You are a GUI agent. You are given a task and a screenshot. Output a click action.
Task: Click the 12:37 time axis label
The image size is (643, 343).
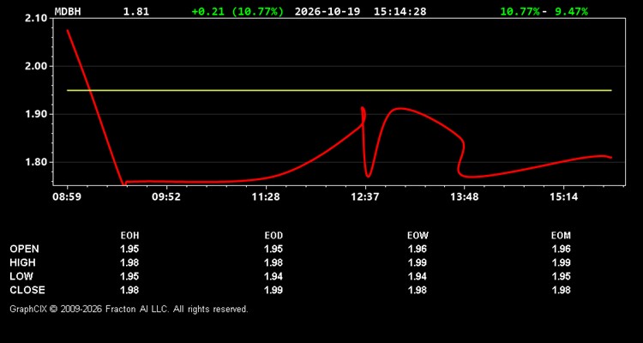pyautogui.click(x=364, y=196)
